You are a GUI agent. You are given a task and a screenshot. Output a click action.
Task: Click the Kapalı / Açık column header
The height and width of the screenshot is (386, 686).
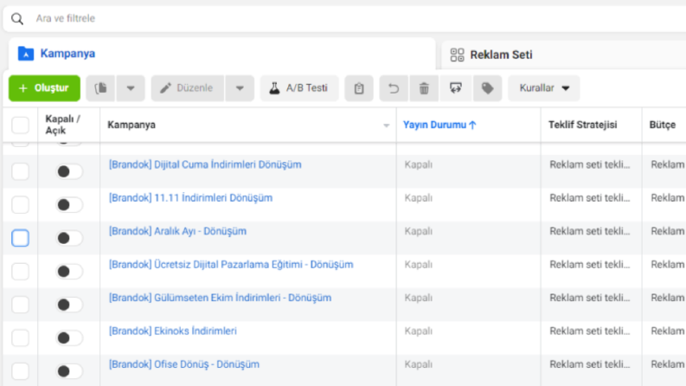[62, 125]
